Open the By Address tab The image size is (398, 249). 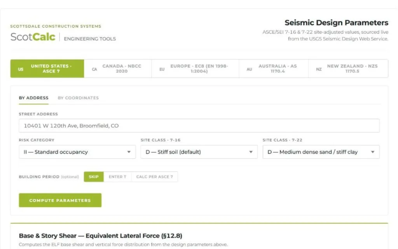click(33, 98)
